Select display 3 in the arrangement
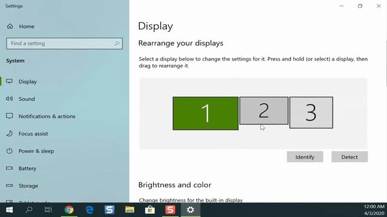This screenshot has width=387, height=217. (311, 113)
